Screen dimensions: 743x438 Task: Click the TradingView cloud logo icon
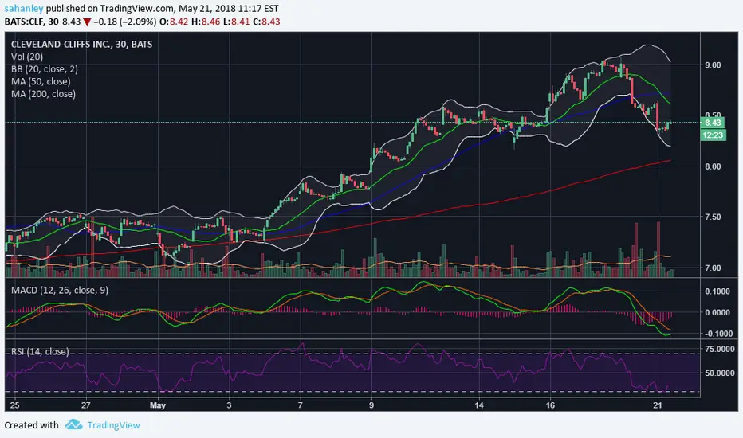[73, 424]
